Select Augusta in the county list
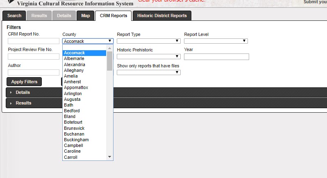 (84, 99)
